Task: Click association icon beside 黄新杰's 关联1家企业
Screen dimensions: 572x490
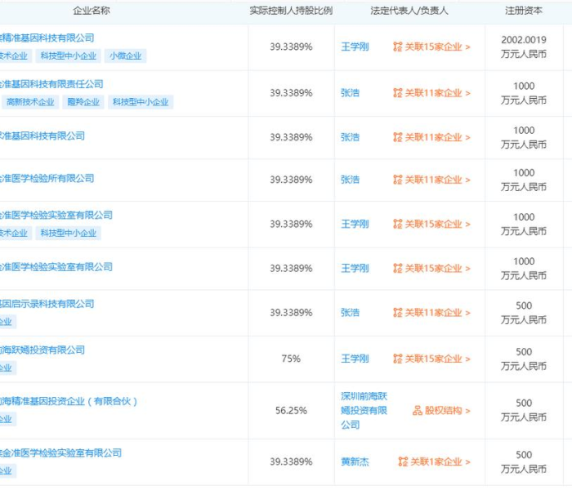Action: click(x=403, y=462)
